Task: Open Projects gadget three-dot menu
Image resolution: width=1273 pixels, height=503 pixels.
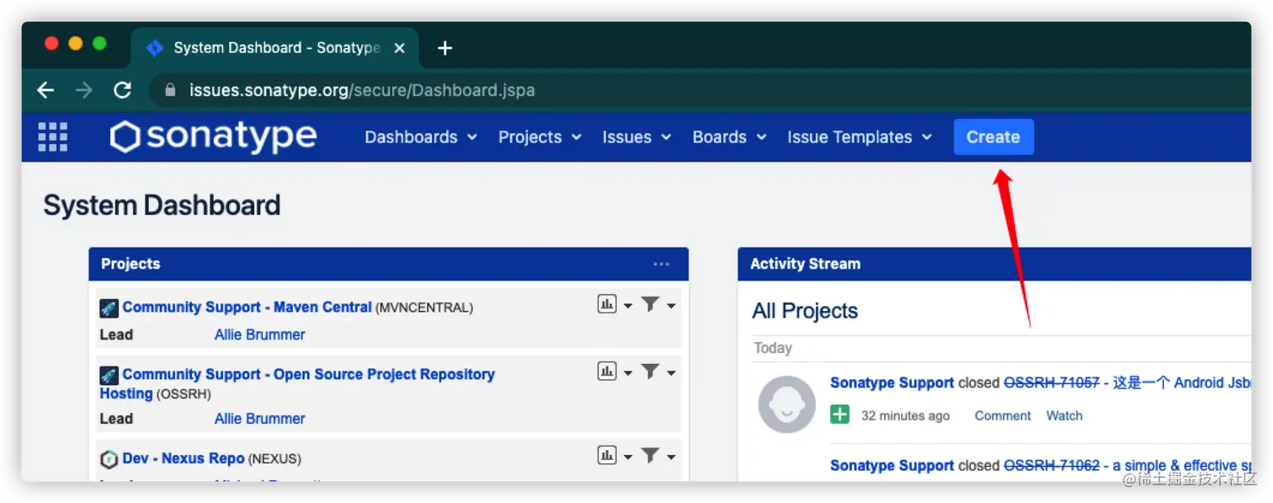Action: tap(662, 265)
